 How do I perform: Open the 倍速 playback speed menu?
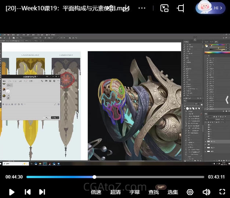click(x=96, y=192)
